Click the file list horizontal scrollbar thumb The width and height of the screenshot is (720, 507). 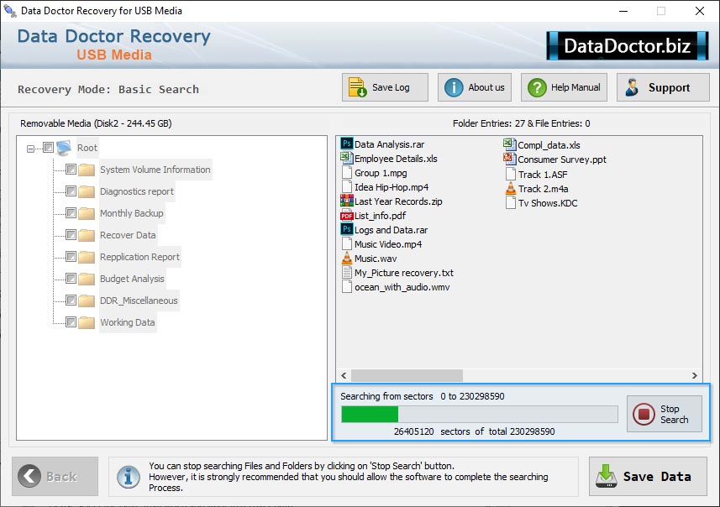407,375
